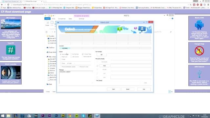Click Start button in Odin
Viewport: 210px width, 118px height.
(x=114, y=89)
